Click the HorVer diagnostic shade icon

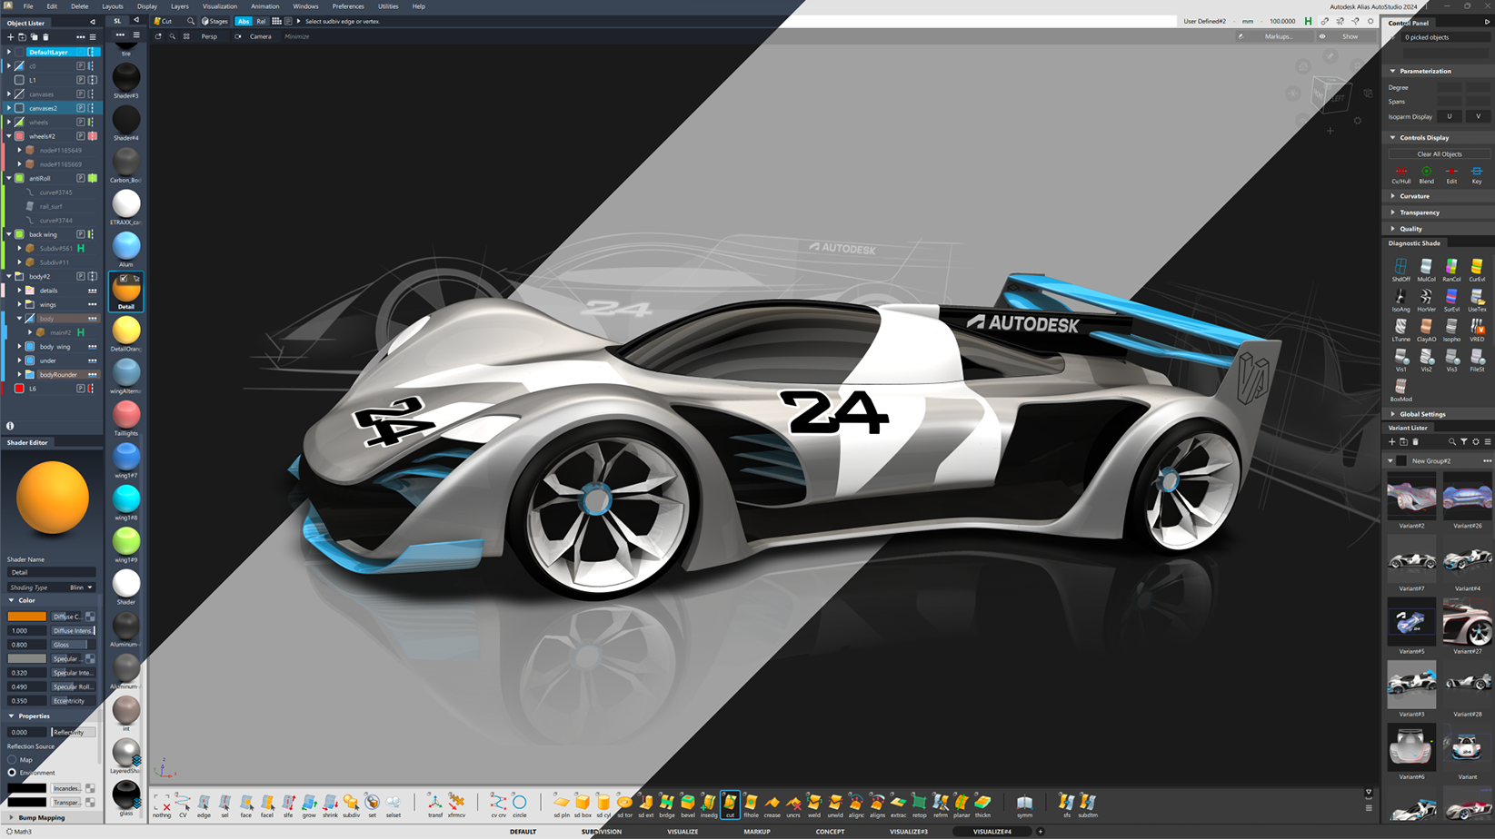coord(1426,300)
